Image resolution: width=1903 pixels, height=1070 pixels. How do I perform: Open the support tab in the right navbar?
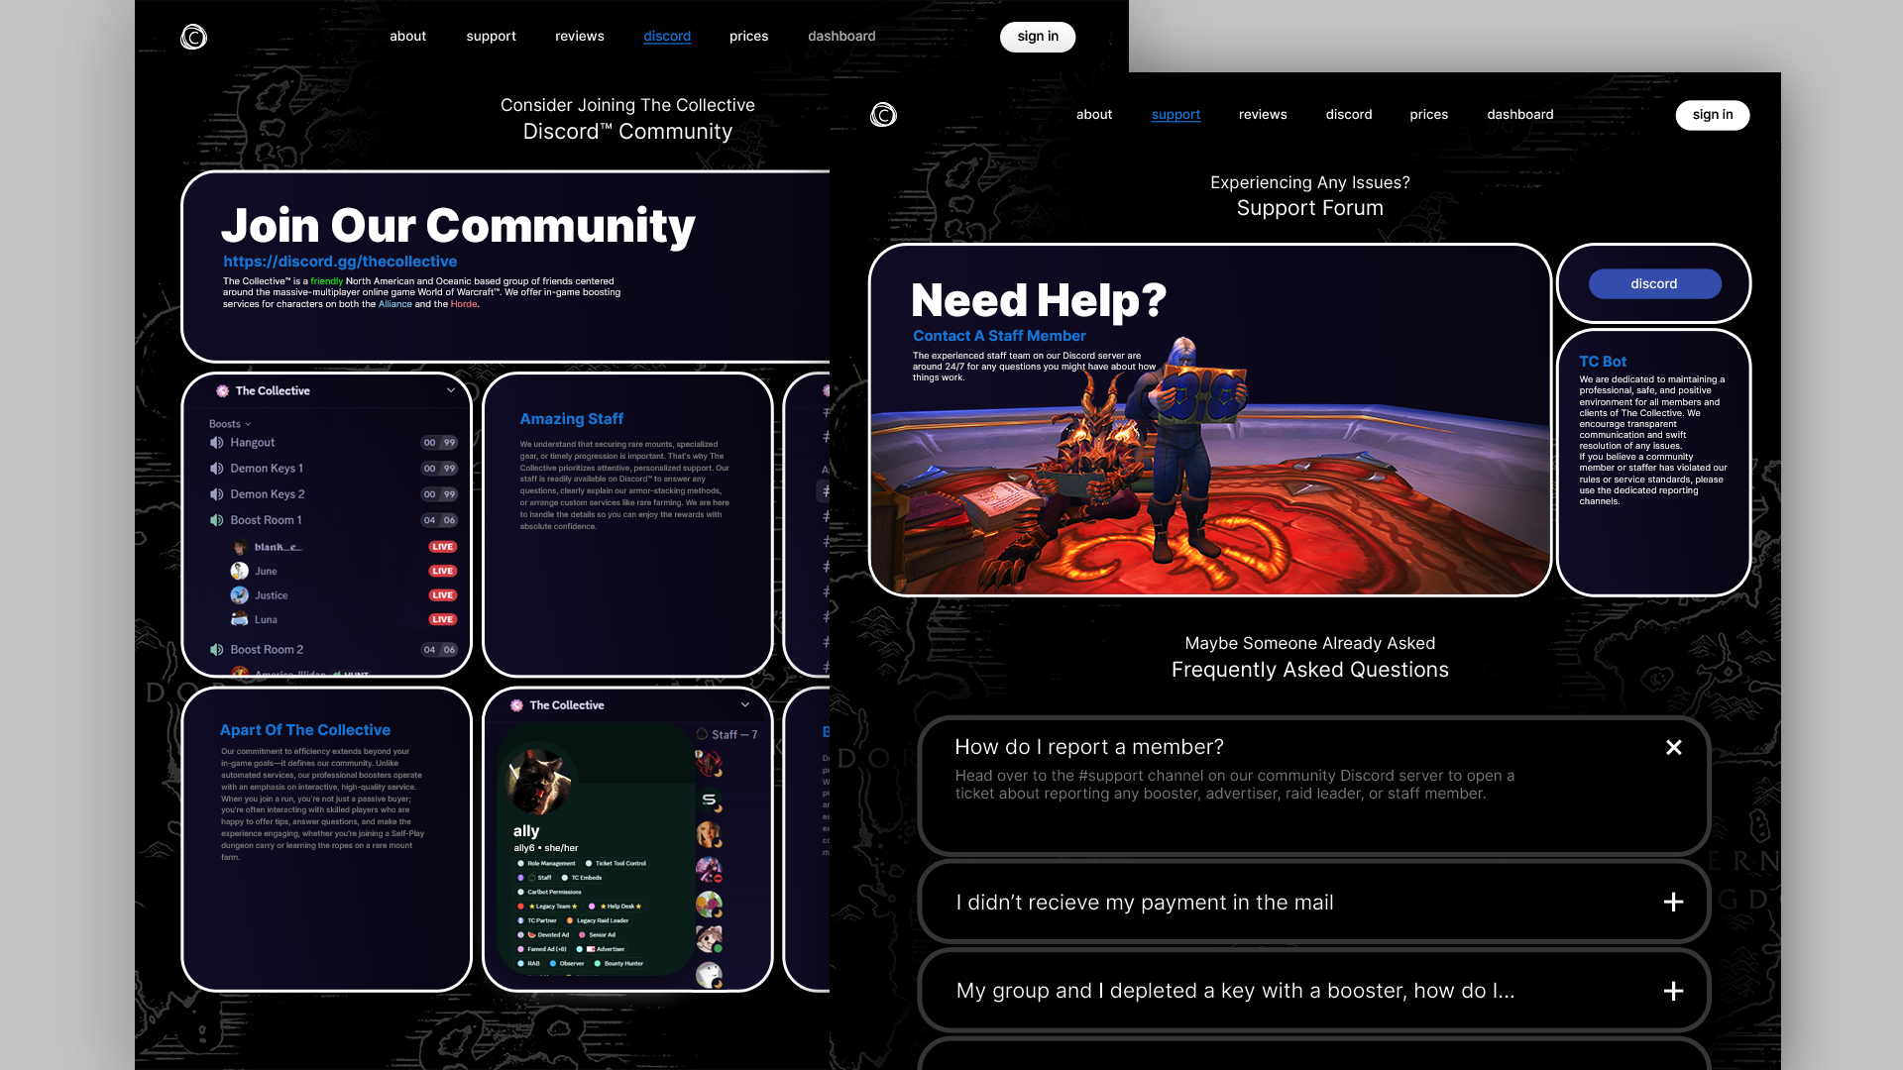click(x=1175, y=115)
